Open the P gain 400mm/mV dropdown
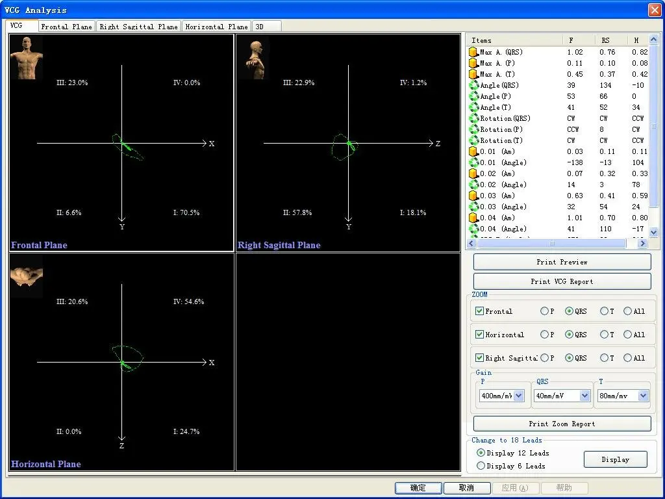Screen dimensions: 665x499 pos(519,396)
